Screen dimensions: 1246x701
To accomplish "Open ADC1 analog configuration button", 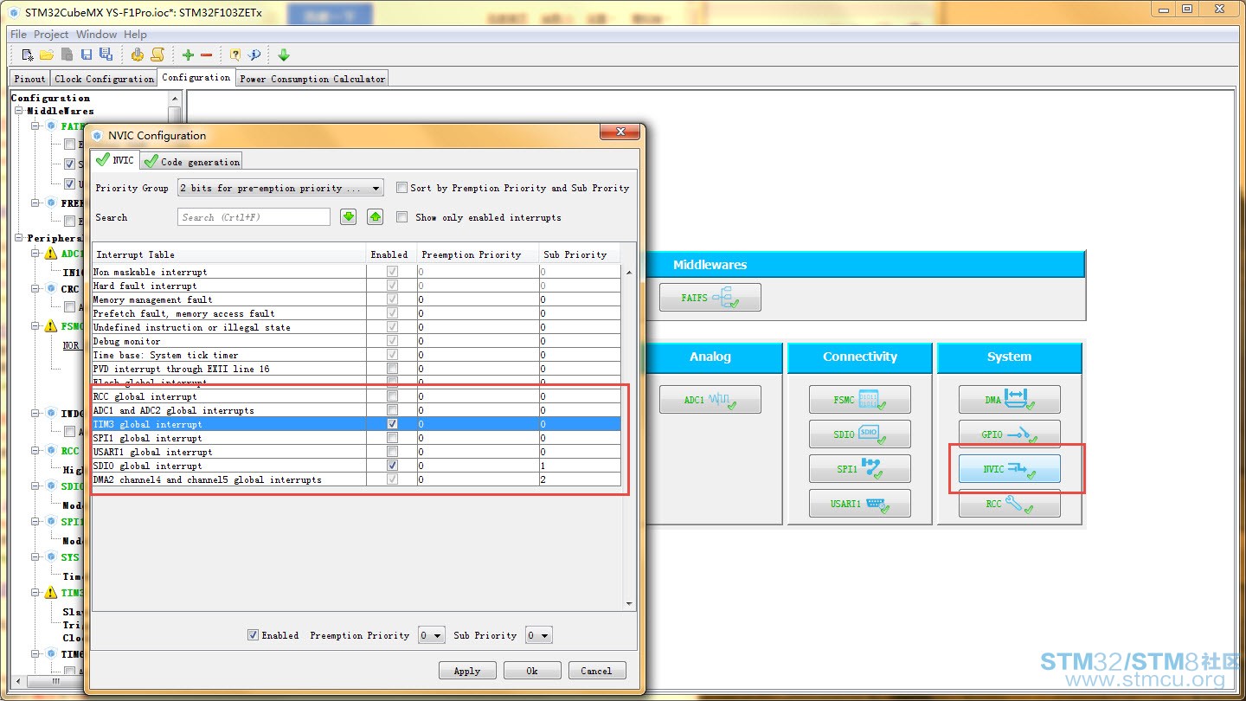I will (x=710, y=400).
